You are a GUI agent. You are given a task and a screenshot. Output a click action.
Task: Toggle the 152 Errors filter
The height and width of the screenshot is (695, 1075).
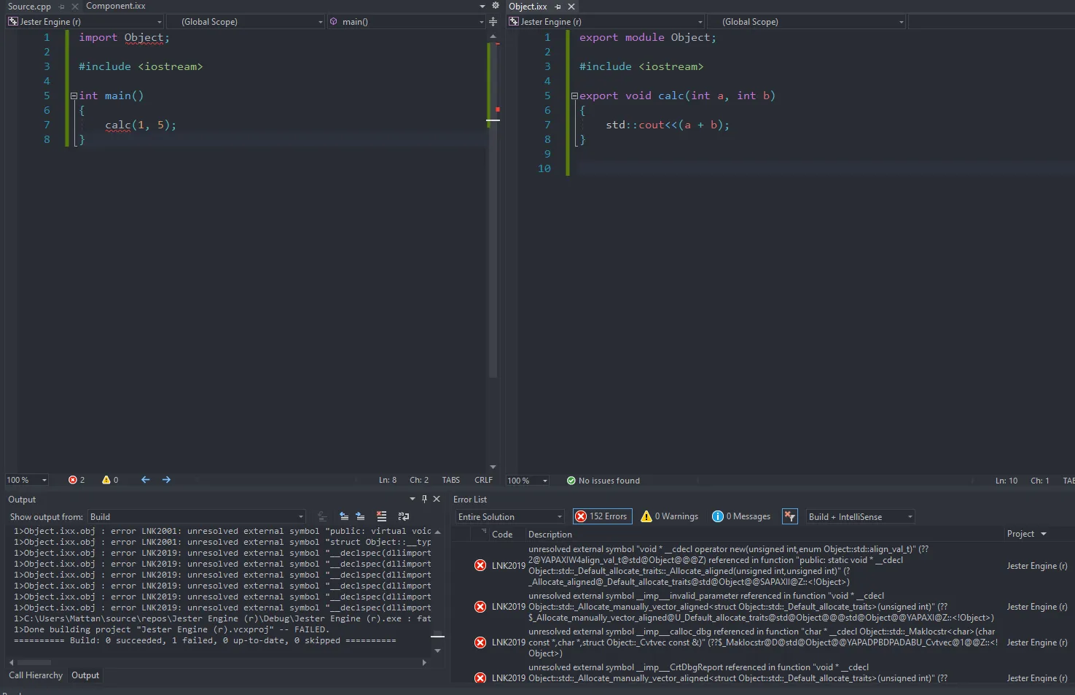pyautogui.click(x=602, y=516)
